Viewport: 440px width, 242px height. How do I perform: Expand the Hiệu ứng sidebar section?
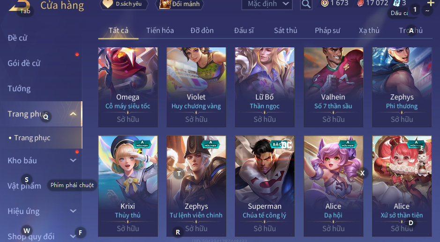click(73, 211)
